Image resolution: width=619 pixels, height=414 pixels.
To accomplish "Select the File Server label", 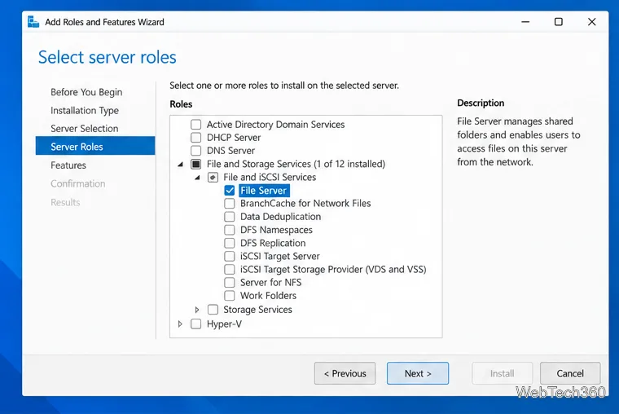I will [264, 191].
